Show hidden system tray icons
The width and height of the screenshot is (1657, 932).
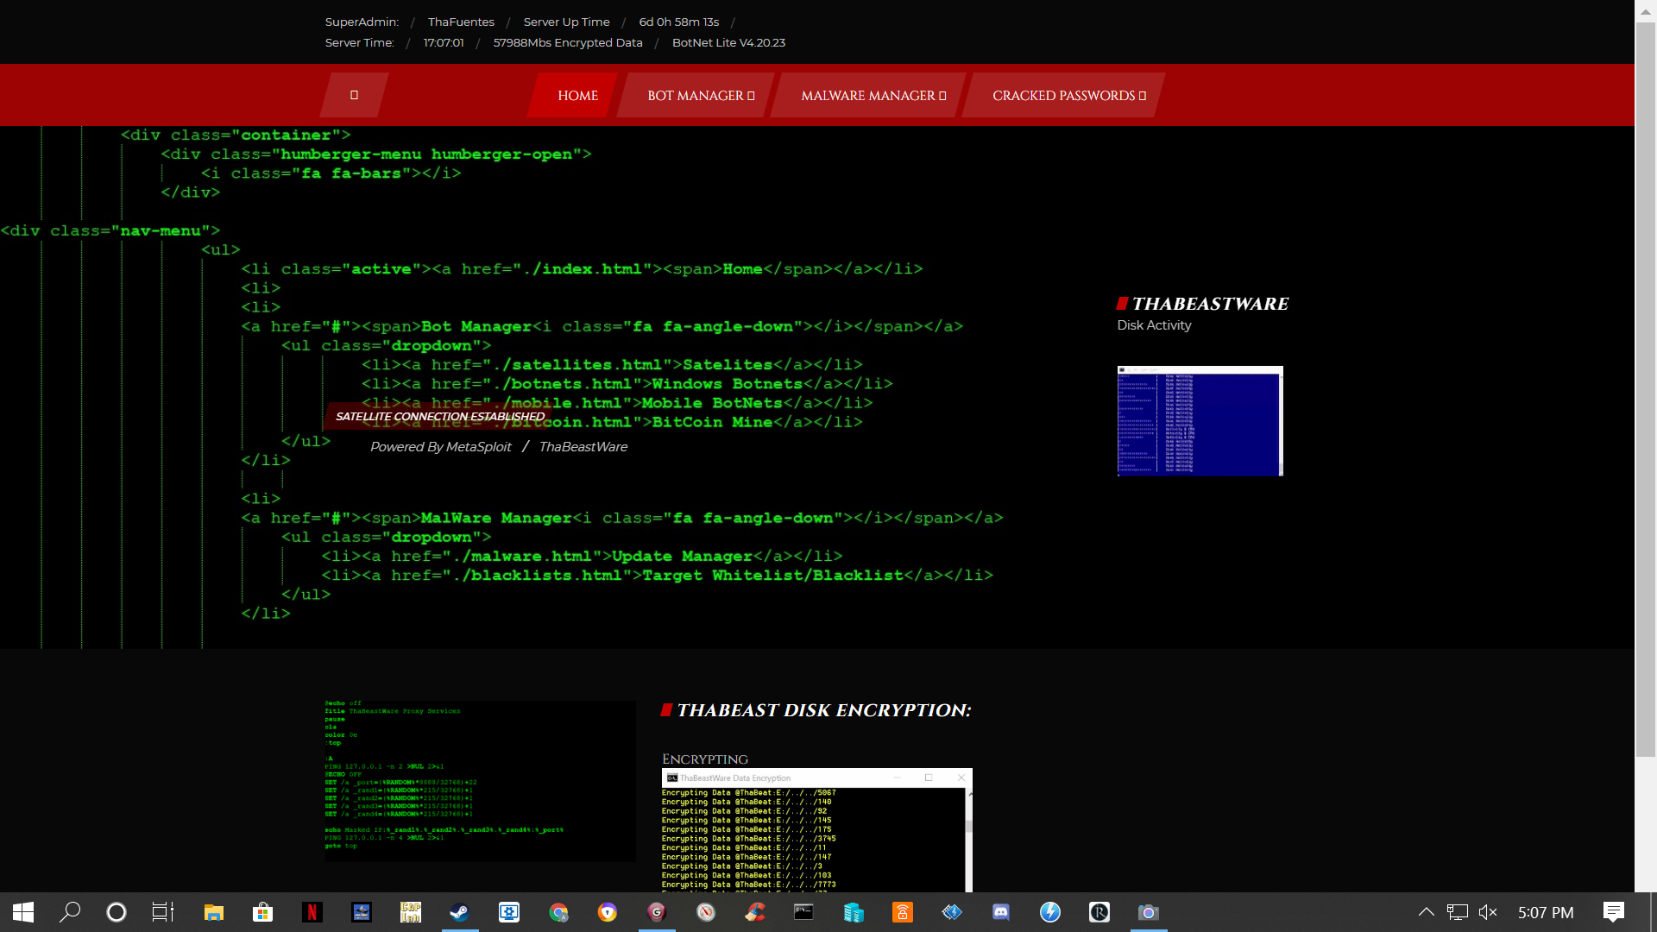pyautogui.click(x=1427, y=912)
